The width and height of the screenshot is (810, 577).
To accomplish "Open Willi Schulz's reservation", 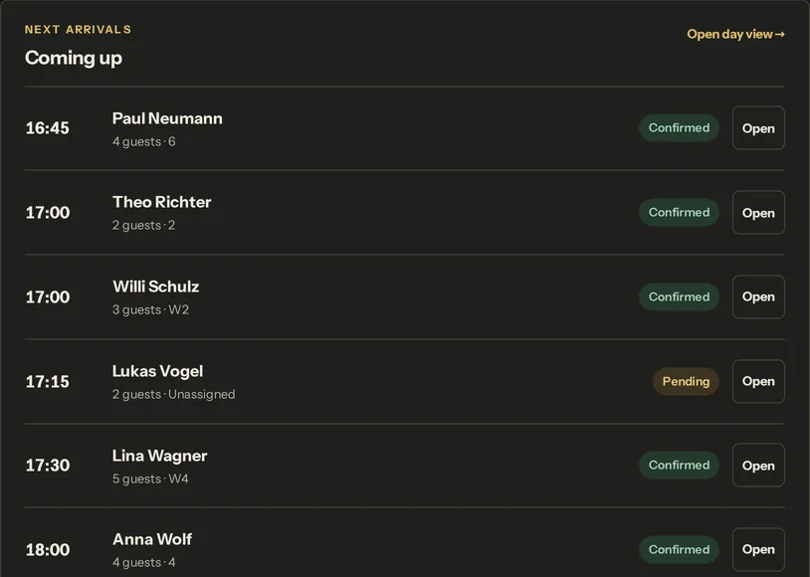I will pos(758,297).
